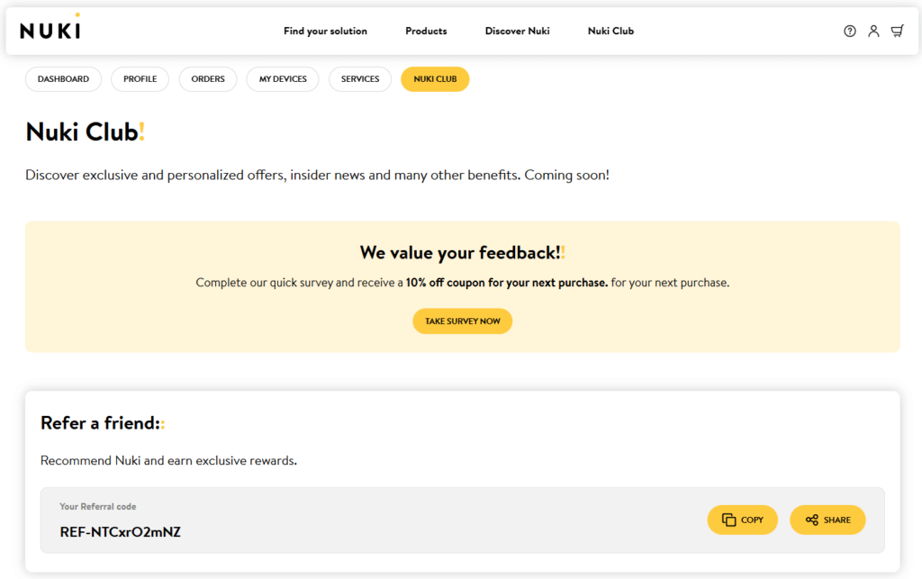The image size is (922, 579).
Task: Click '10% off coupon for your next purchase.' text
Action: (506, 283)
